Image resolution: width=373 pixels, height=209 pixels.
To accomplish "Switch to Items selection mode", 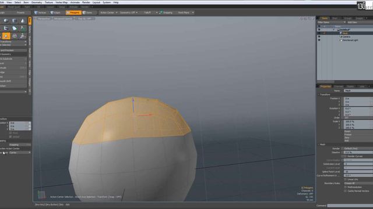I will click(x=87, y=12).
